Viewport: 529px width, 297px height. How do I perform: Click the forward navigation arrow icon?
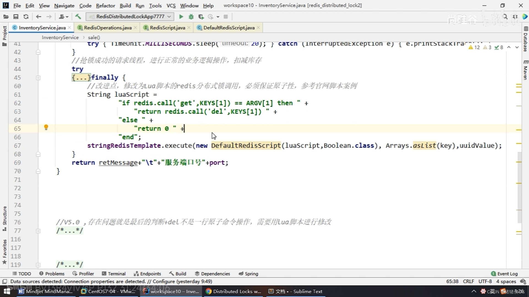(49, 17)
